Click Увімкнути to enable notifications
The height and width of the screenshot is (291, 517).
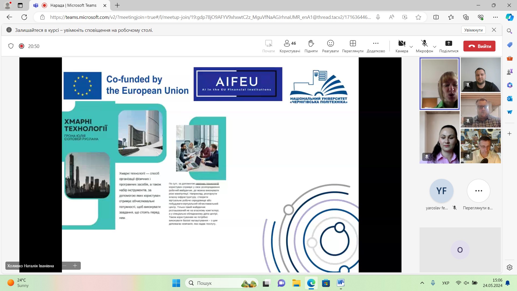[x=473, y=30]
